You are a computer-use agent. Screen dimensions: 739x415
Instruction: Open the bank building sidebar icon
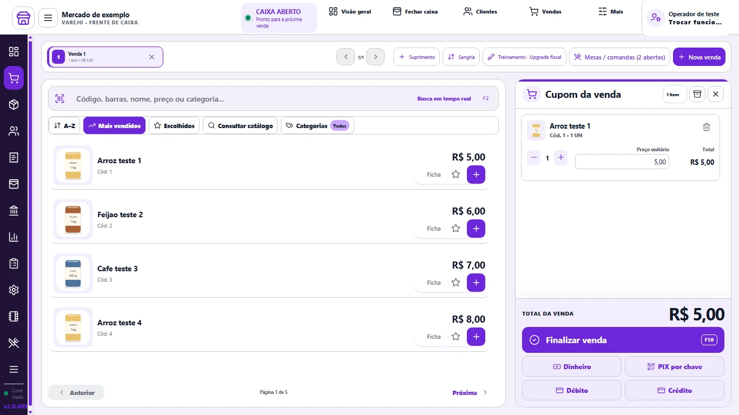(x=14, y=210)
